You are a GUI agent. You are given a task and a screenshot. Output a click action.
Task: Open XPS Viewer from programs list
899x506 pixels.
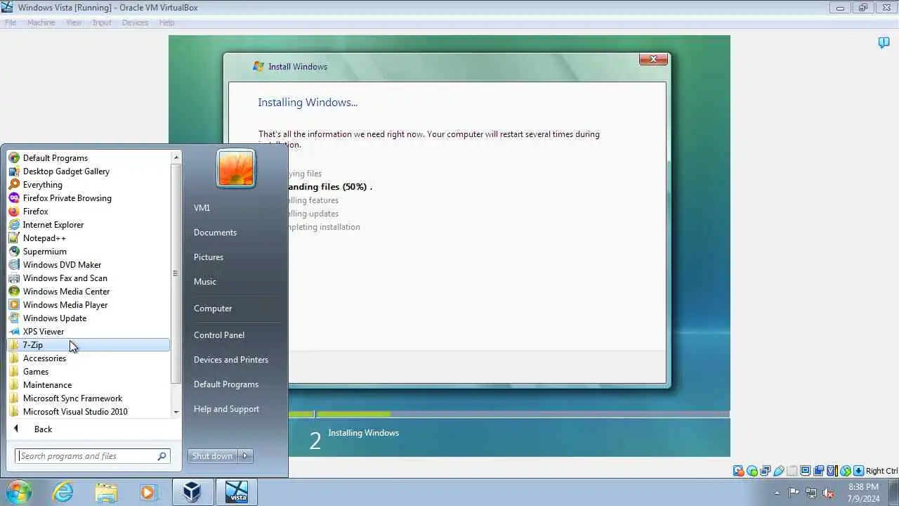point(88,331)
